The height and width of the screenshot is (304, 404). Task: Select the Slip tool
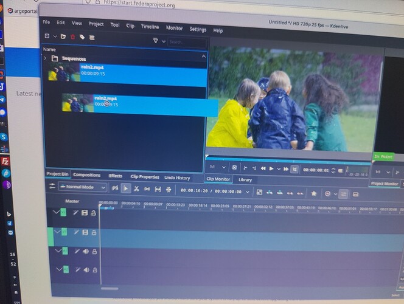click(x=158, y=190)
